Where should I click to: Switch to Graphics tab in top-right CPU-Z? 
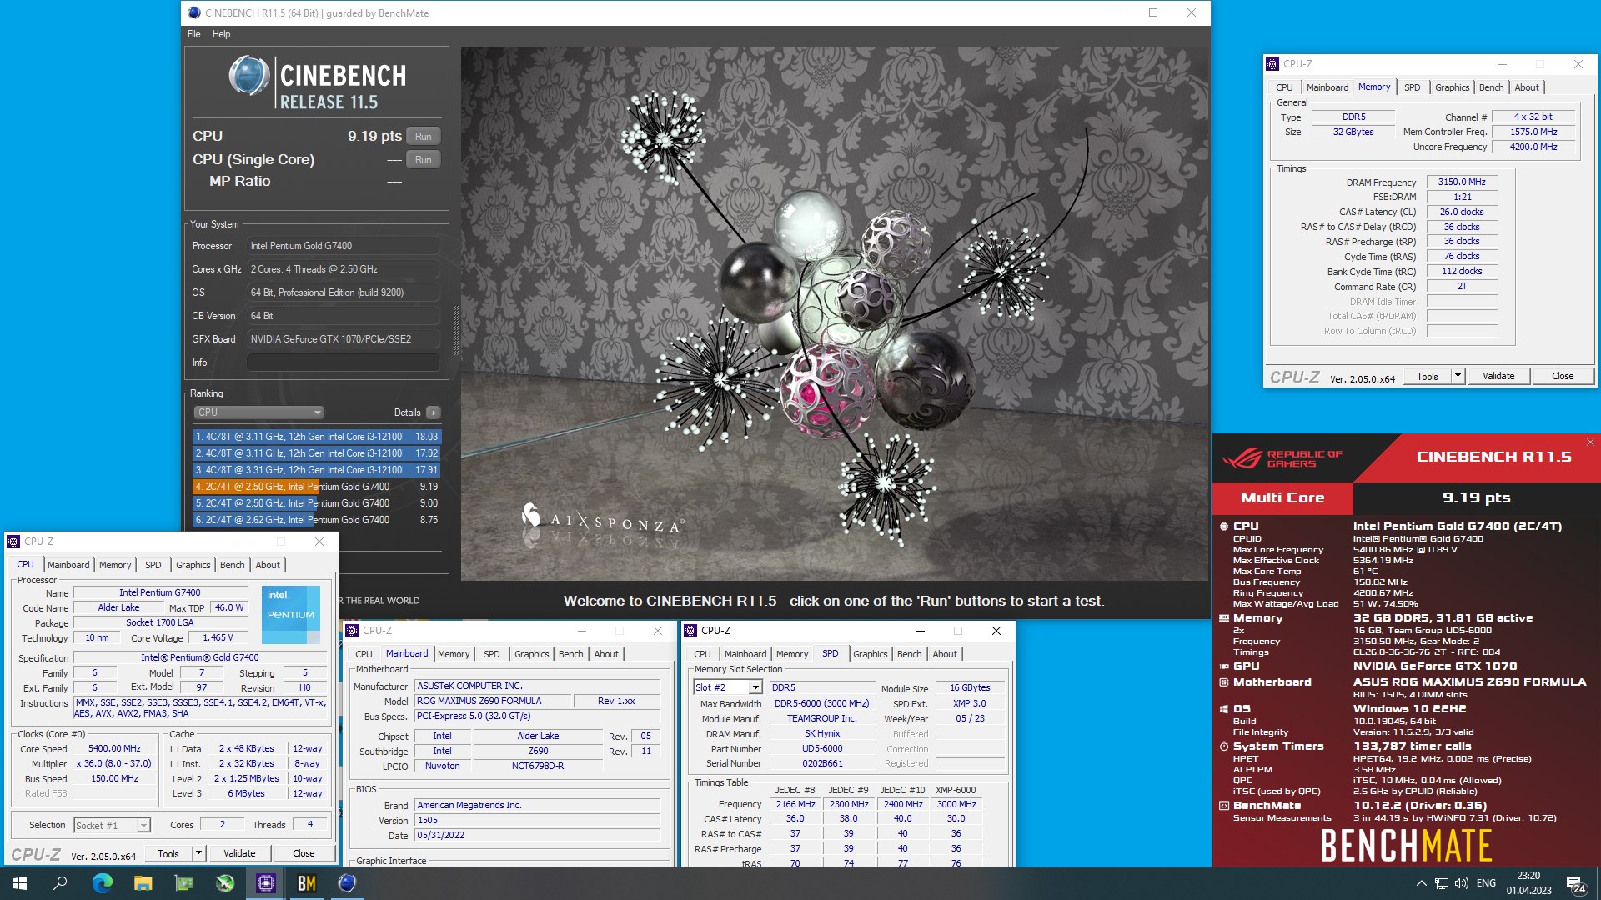[1452, 87]
